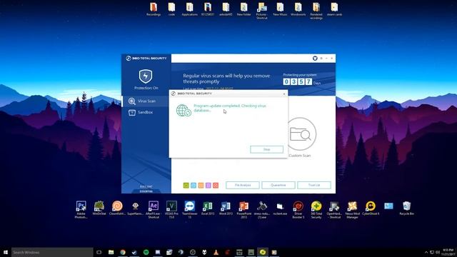
Task: Open VLC from the taskbar
Action: point(216,252)
